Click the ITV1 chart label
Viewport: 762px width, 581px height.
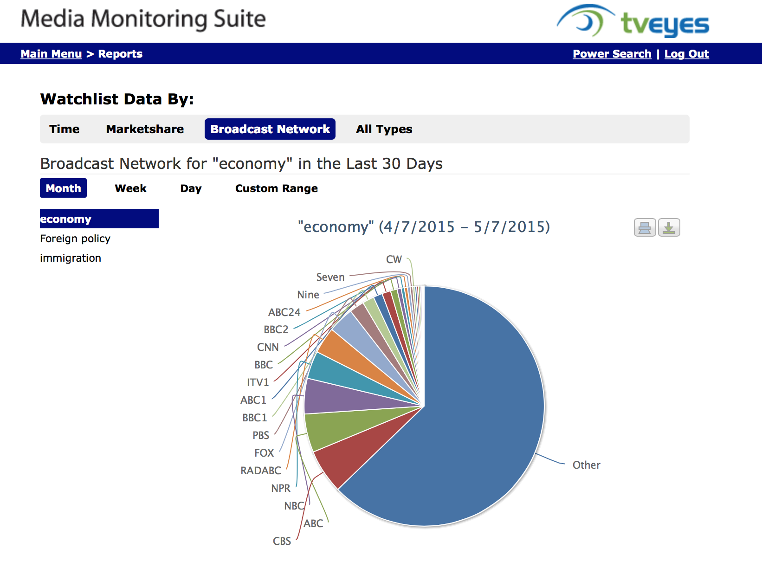[258, 382]
